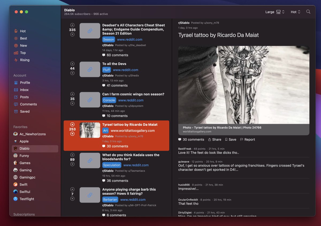Upvote the charge barb post
The image size is (321, 226).
[x=72, y=189]
